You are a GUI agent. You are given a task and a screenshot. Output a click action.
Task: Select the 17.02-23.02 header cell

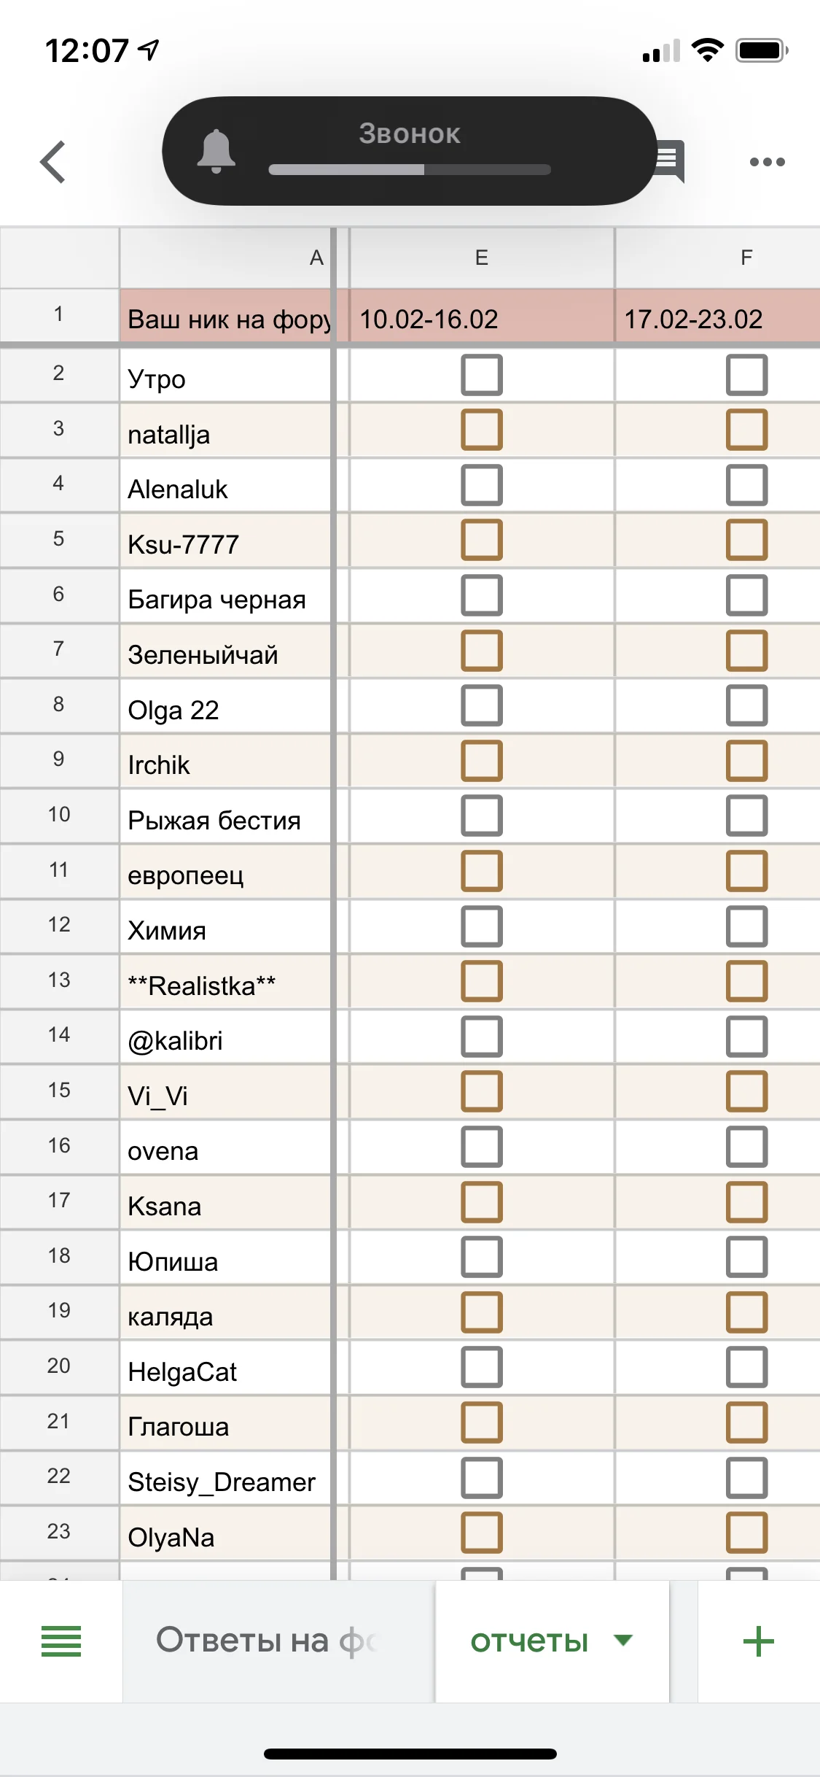[x=717, y=319]
